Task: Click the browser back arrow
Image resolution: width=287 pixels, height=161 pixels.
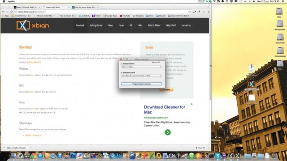Action: (3, 12)
